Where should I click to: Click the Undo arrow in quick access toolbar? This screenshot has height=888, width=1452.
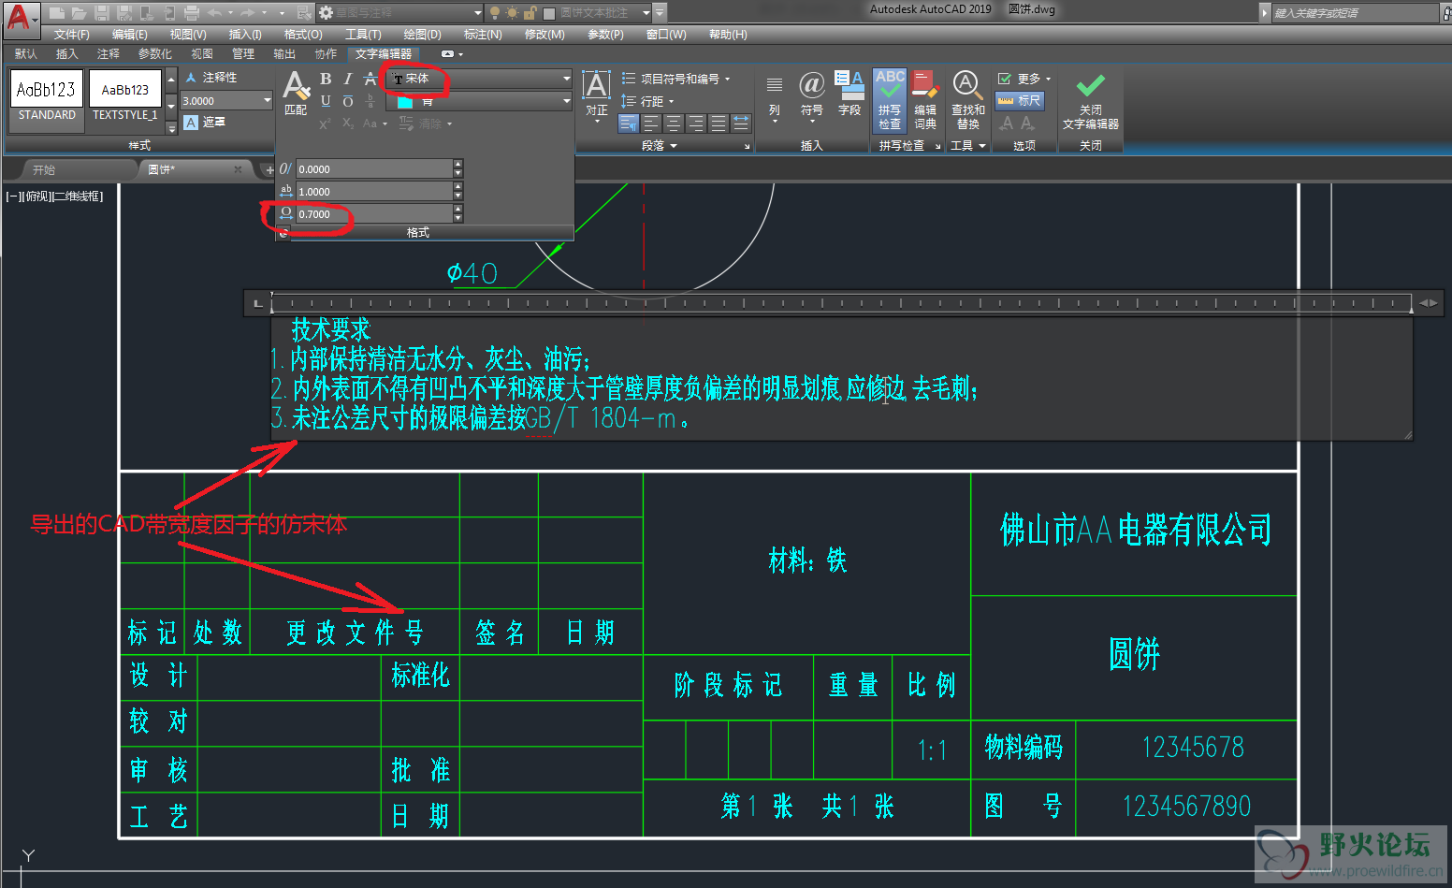click(x=214, y=13)
